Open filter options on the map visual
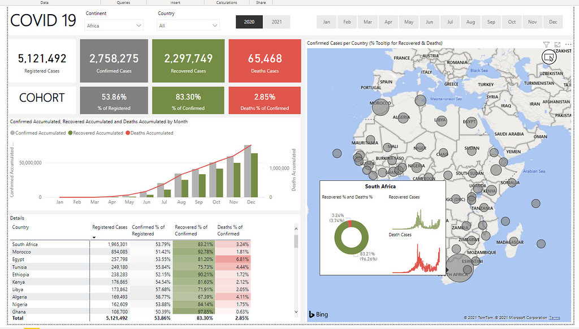The image size is (579, 329). tap(546, 44)
